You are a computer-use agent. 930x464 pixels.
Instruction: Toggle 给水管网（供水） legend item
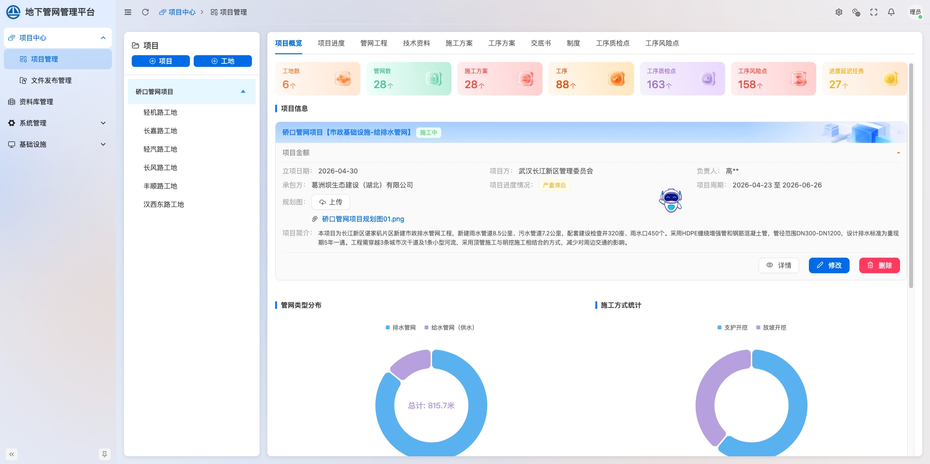[449, 328]
